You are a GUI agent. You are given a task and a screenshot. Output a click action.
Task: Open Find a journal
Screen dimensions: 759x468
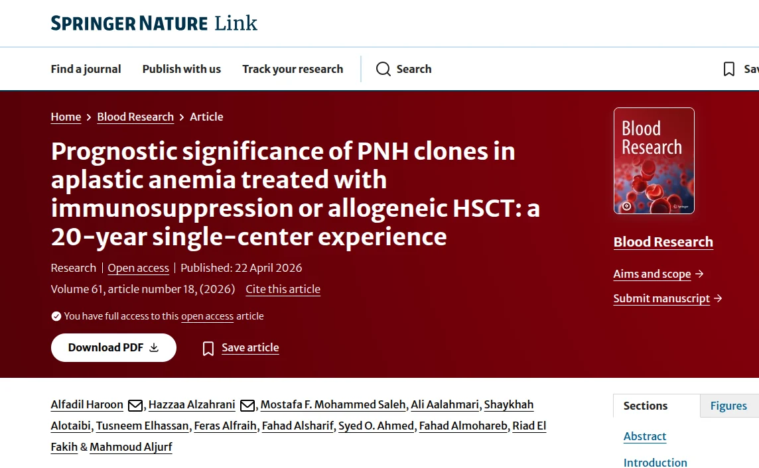[86, 69]
